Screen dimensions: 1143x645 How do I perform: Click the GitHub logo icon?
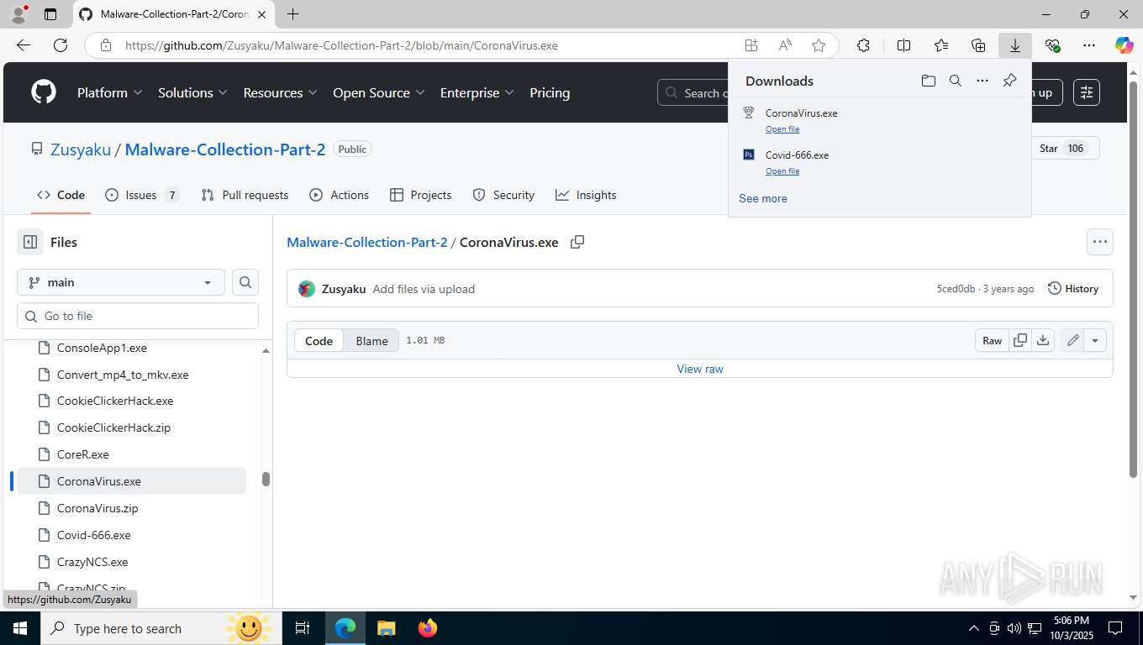pos(44,92)
